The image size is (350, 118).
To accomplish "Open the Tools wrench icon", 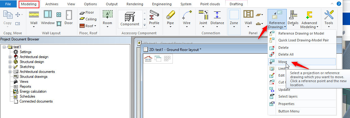I will tap(329, 15).
